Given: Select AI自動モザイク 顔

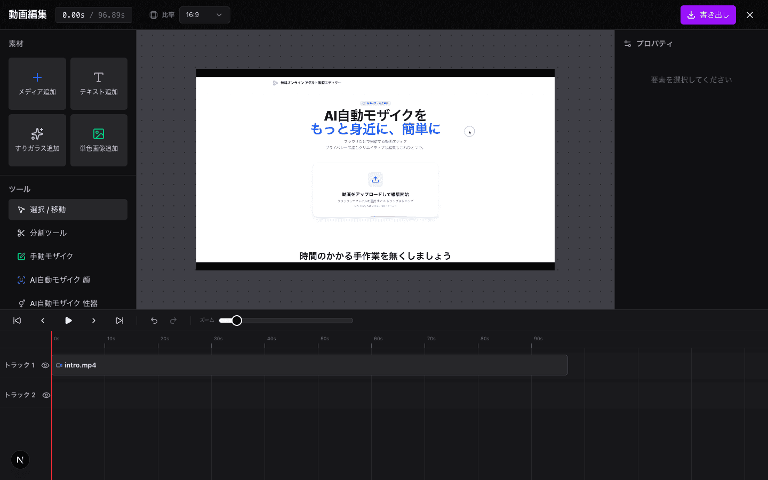Looking at the screenshot, I should (x=68, y=279).
